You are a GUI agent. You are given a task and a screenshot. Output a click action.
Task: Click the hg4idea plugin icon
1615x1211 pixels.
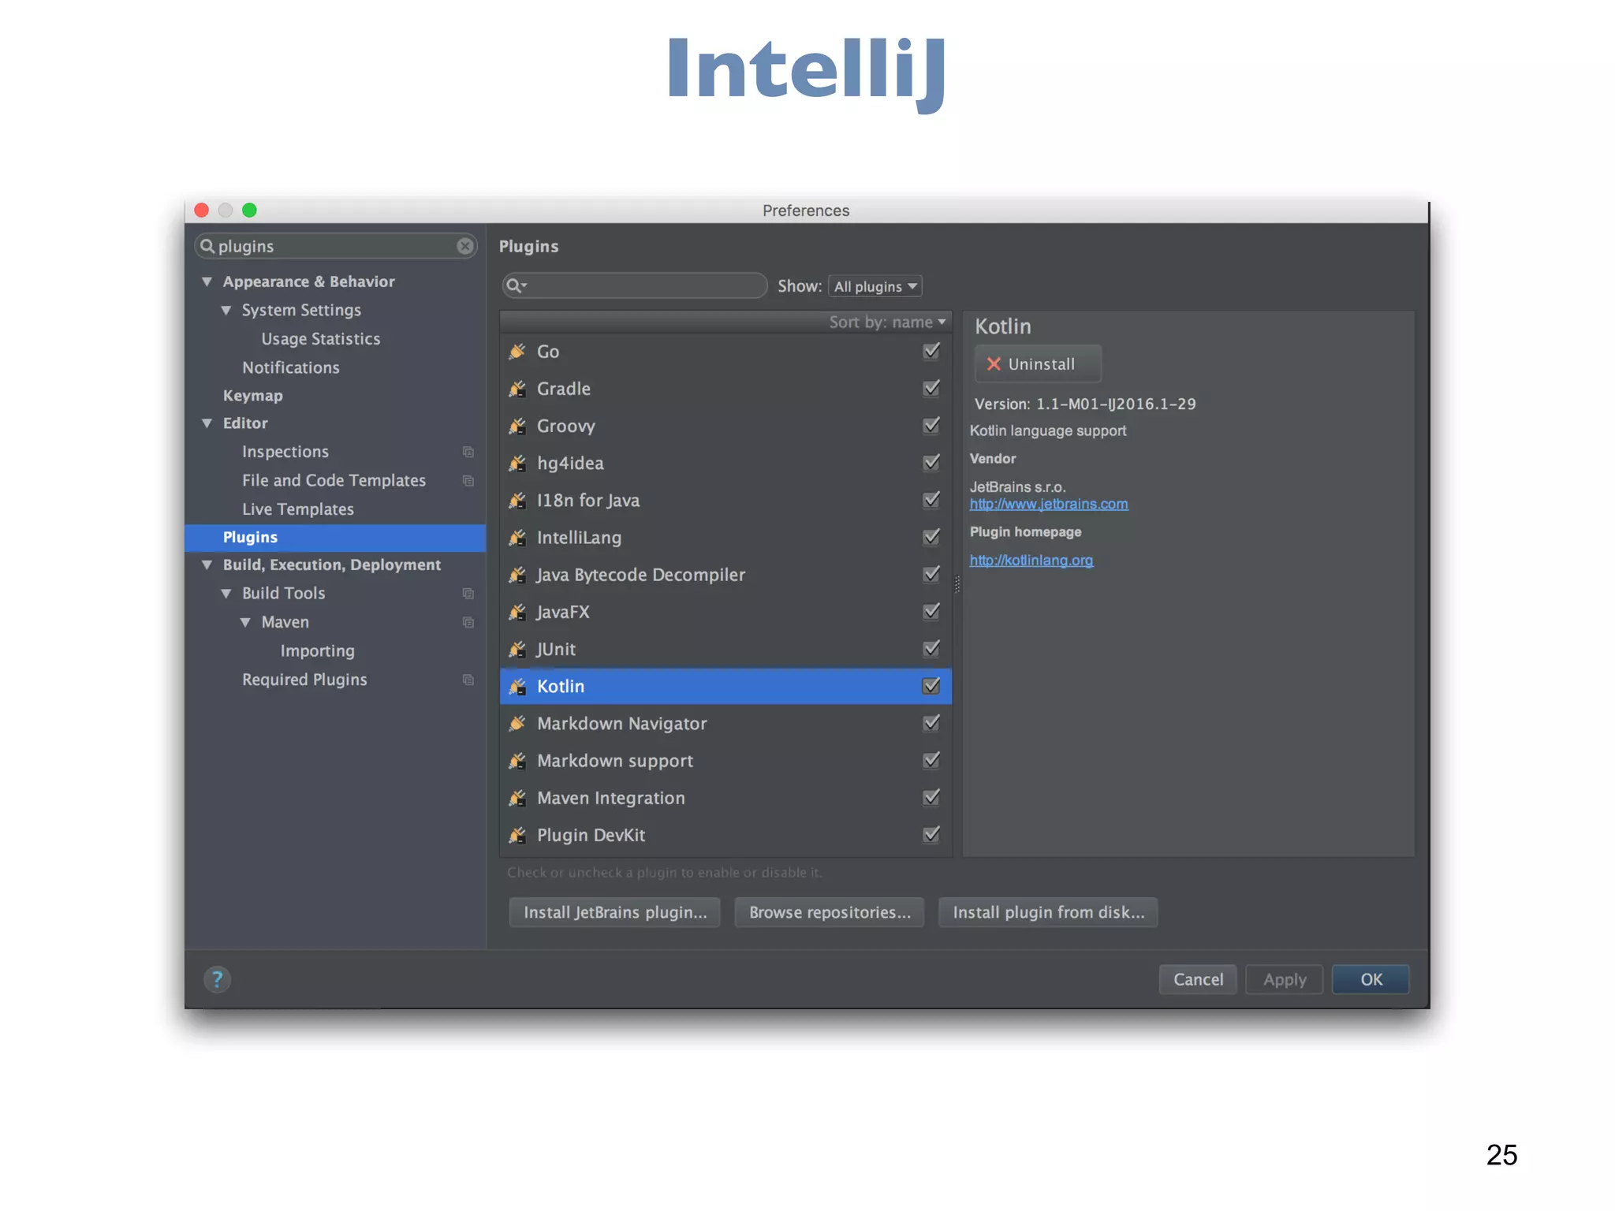(517, 463)
